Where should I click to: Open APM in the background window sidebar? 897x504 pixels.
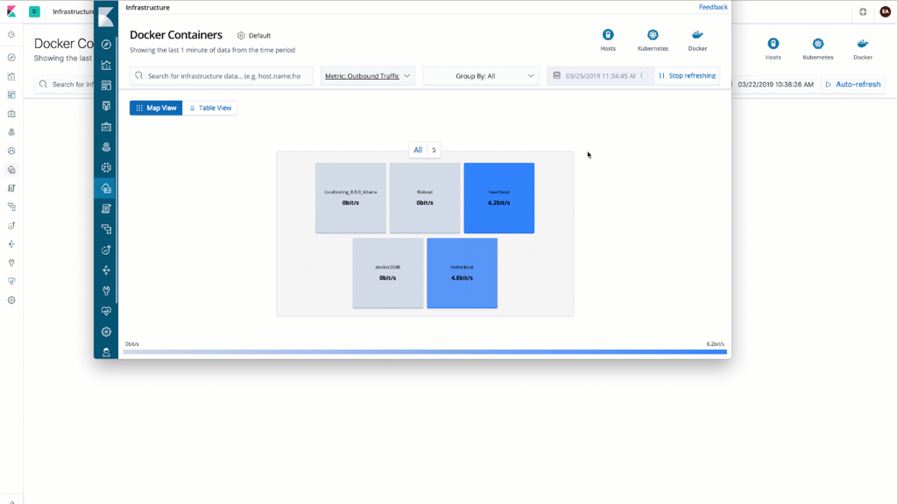pyautogui.click(x=11, y=206)
